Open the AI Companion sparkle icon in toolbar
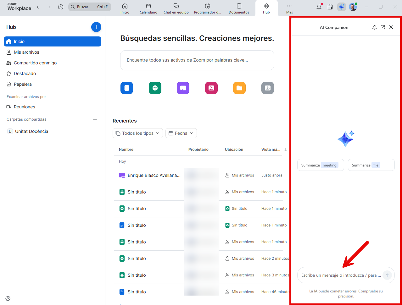The width and height of the screenshot is (402, 305). click(341, 7)
